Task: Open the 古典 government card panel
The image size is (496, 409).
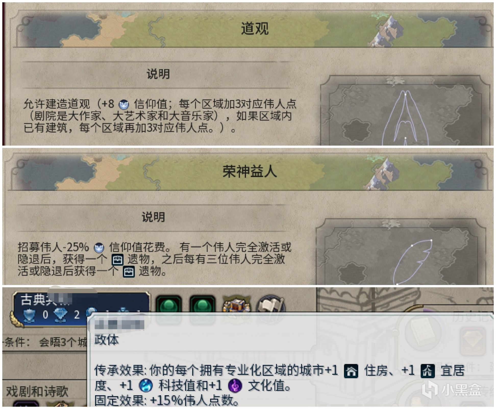Action: coord(82,309)
